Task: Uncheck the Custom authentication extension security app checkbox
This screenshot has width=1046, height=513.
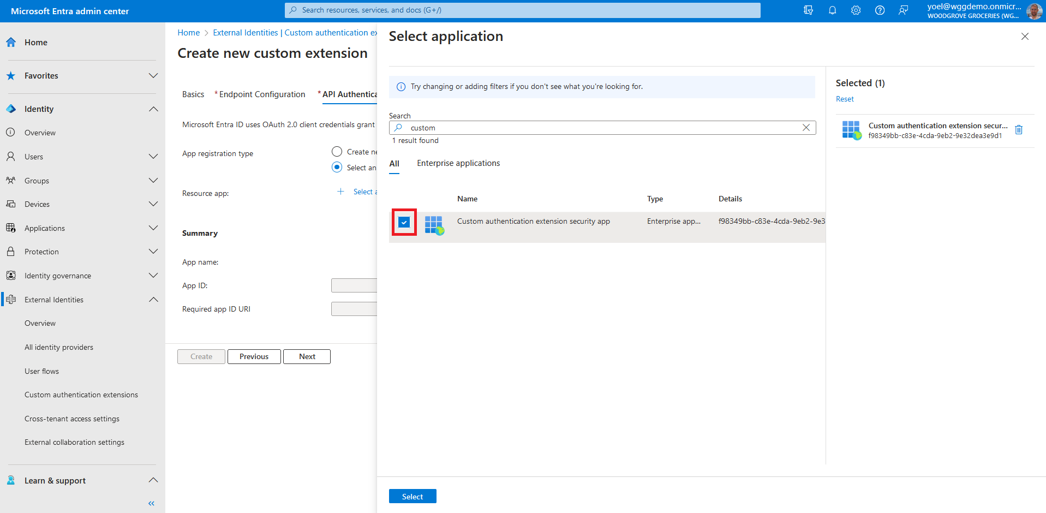Action: pos(404,222)
